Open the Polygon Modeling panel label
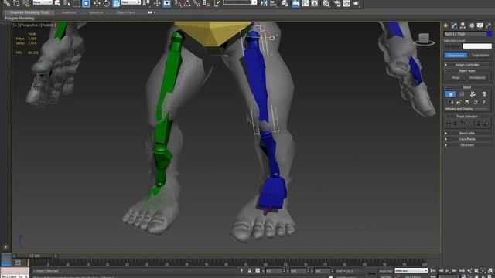The image size is (495, 278). point(19,19)
